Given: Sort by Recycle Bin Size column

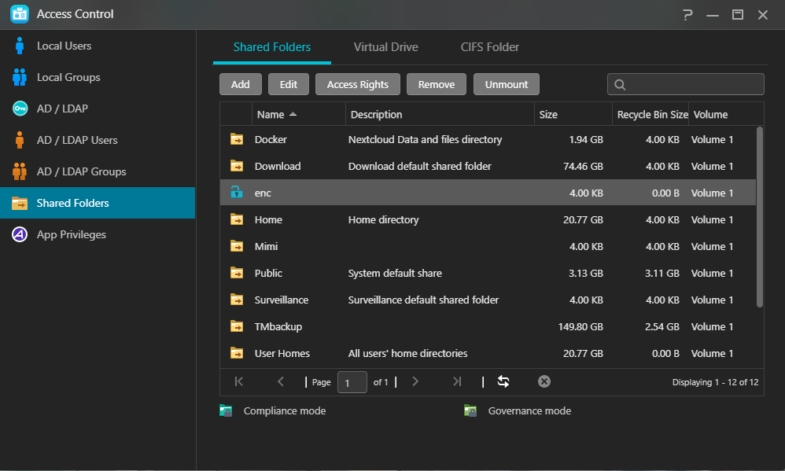Looking at the screenshot, I should 650,114.
